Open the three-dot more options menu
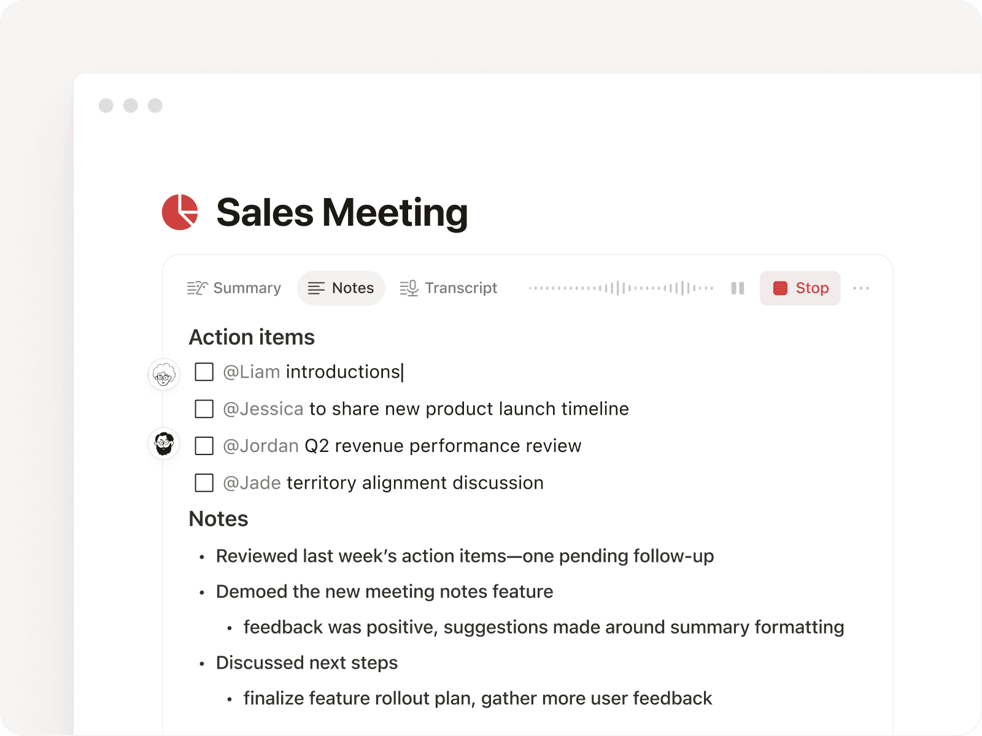The height and width of the screenshot is (736, 982). point(861,288)
